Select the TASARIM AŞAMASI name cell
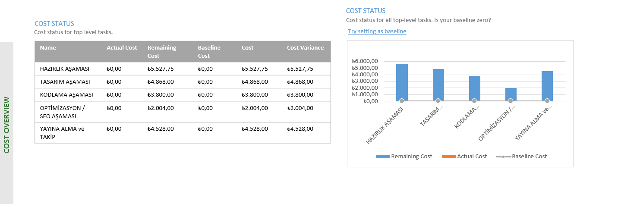Image resolution: width=618 pixels, height=204 pixels. click(x=65, y=82)
